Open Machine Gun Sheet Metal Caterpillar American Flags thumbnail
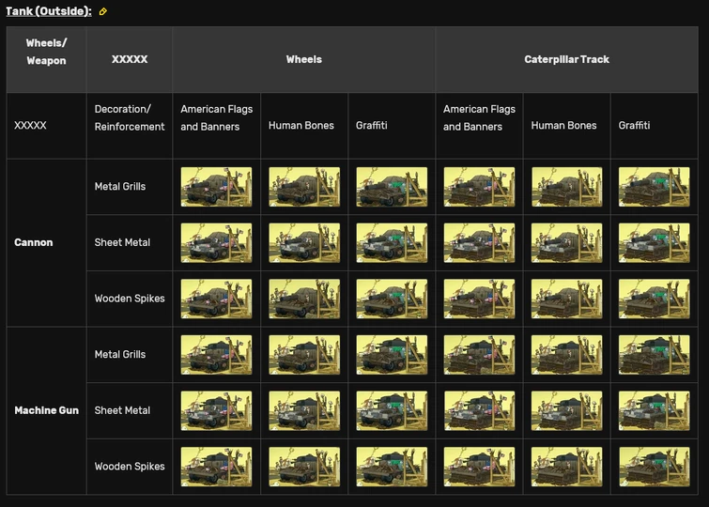 click(479, 411)
